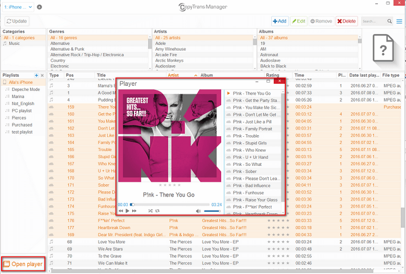
Task: Click Player playlist scrollbar
Action: (283, 148)
